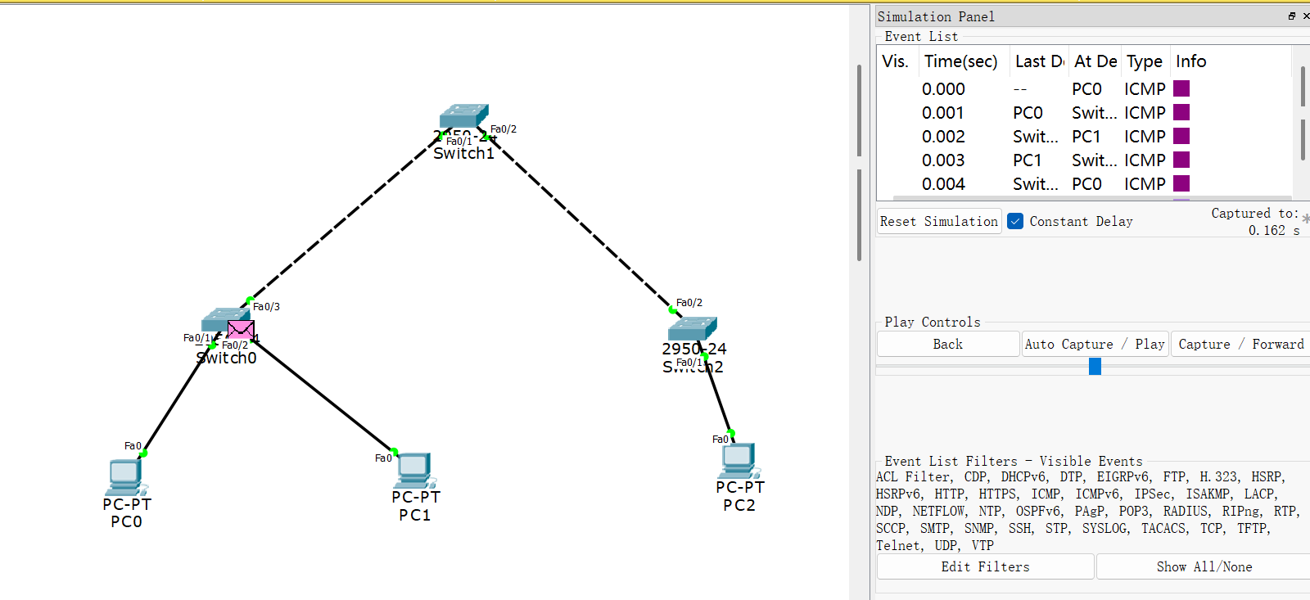Start Auto Capture / Play
Screen dimensions: 1310x600
tap(1094, 345)
